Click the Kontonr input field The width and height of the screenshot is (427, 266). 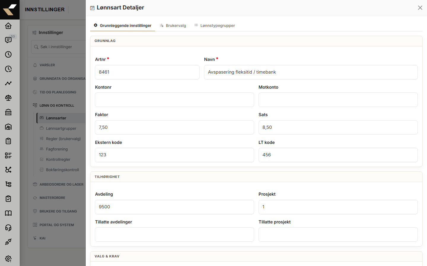[174, 100]
